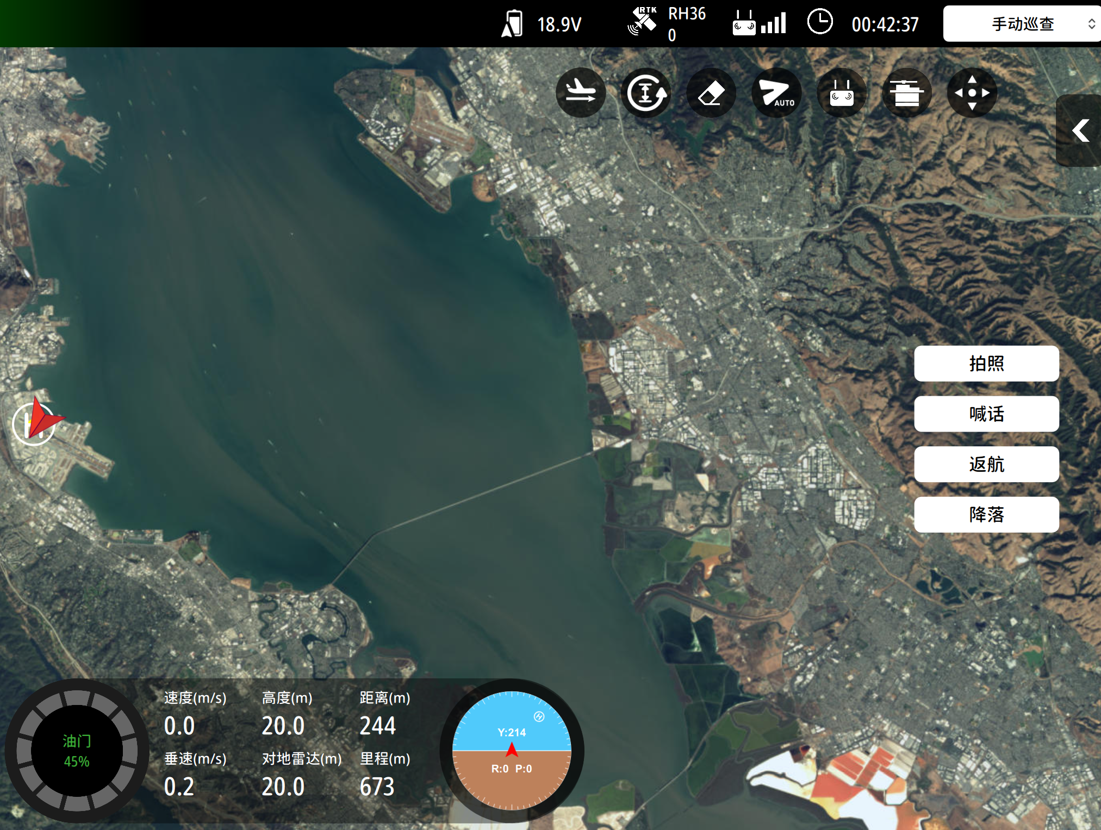Click the 油门 throttle gauge dial
The width and height of the screenshot is (1101, 830).
coord(77,751)
